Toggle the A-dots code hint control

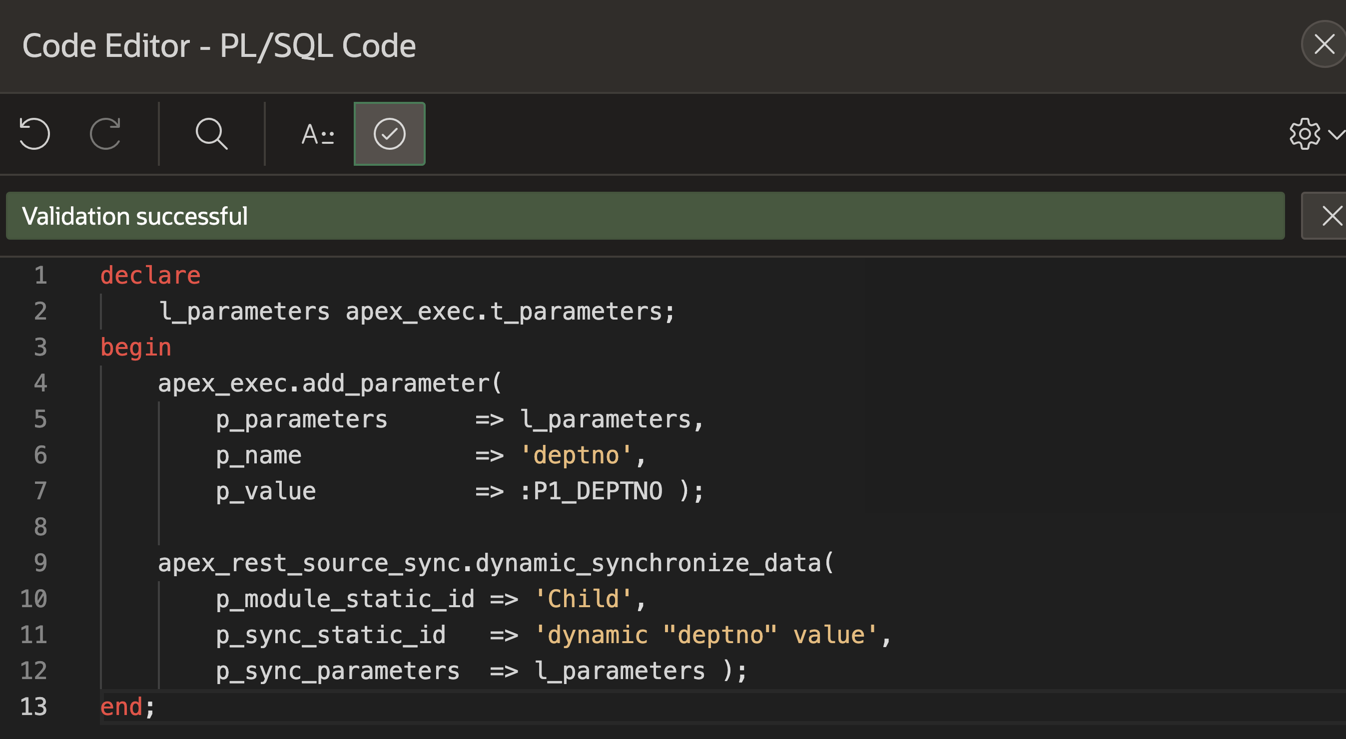point(317,134)
